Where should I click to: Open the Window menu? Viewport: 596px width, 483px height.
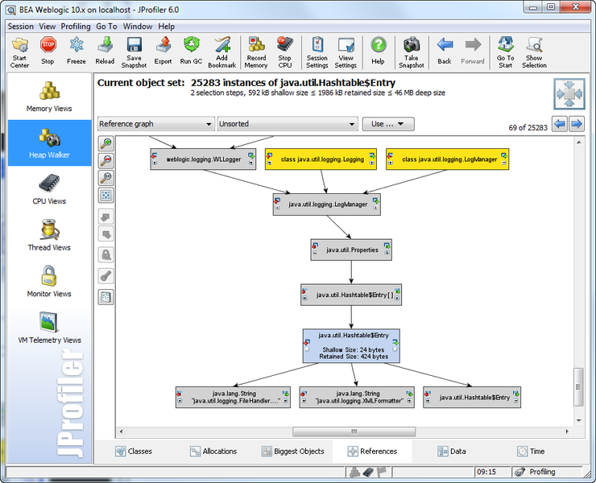[x=138, y=27]
